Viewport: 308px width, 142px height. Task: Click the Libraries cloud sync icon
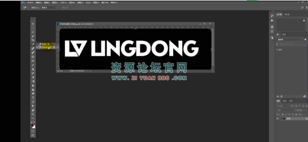pos(305,96)
